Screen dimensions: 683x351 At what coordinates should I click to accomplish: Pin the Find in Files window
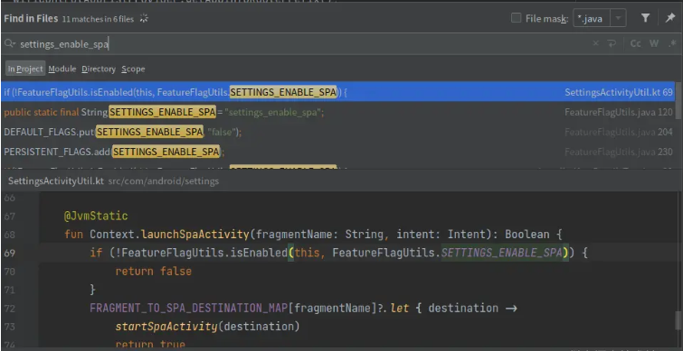(x=670, y=18)
